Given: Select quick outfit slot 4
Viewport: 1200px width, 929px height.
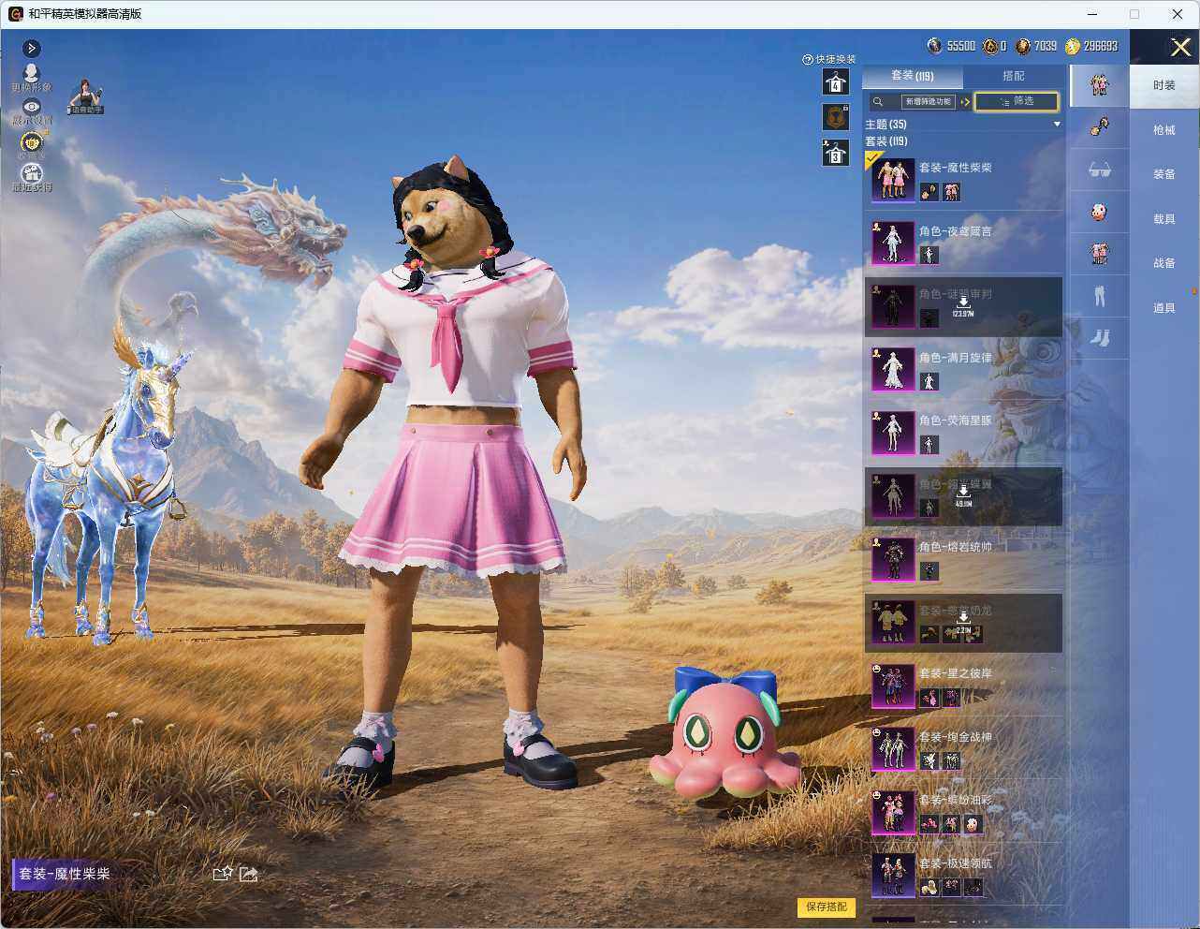Looking at the screenshot, I should [836, 81].
